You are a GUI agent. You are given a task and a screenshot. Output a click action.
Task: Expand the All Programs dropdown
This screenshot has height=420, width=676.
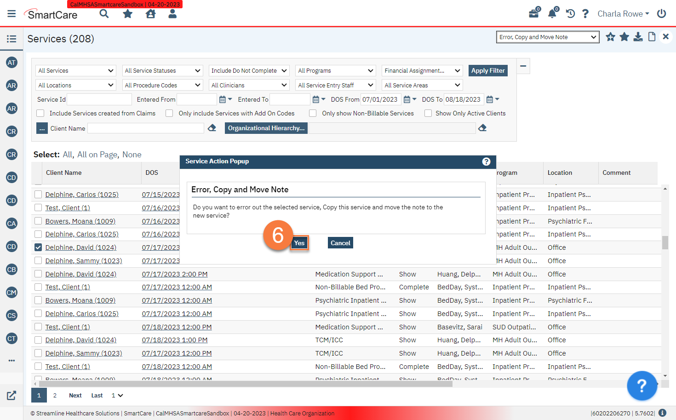(336, 71)
